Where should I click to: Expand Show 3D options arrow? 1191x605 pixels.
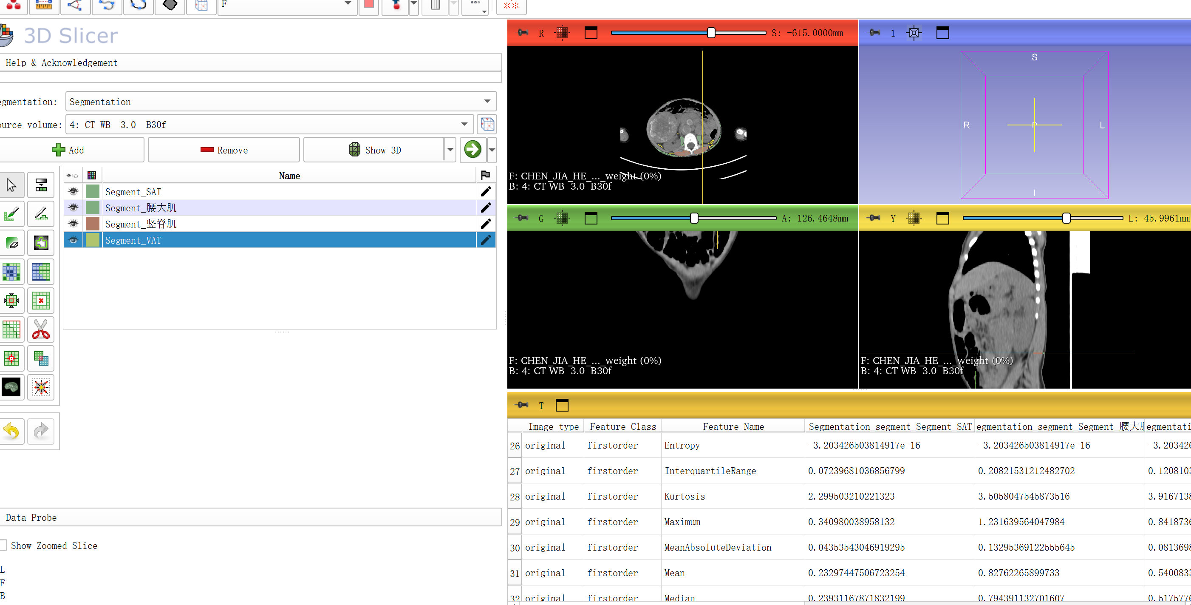tap(450, 150)
